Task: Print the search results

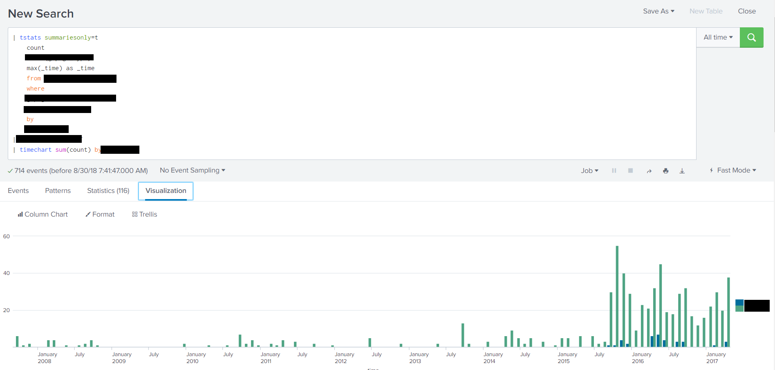Action: [x=665, y=171]
